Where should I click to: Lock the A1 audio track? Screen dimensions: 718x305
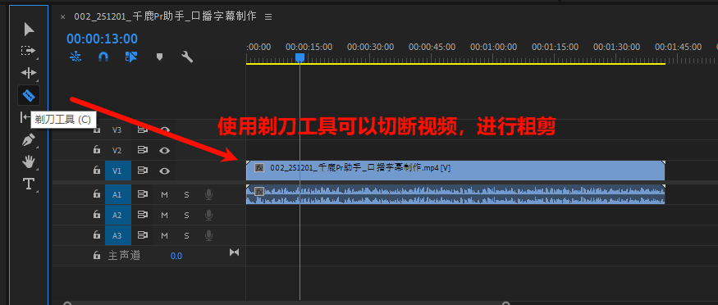point(96,194)
